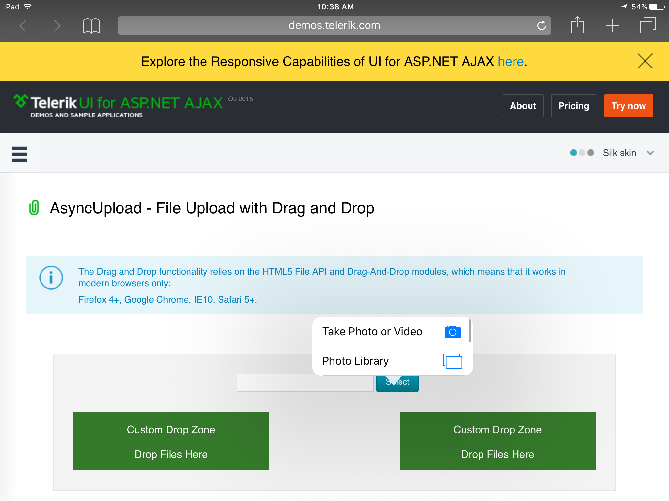Image resolution: width=669 pixels, height=501 pixels.
Task: Open the Silk skin selector label
Action: click(x=619, y=153)
